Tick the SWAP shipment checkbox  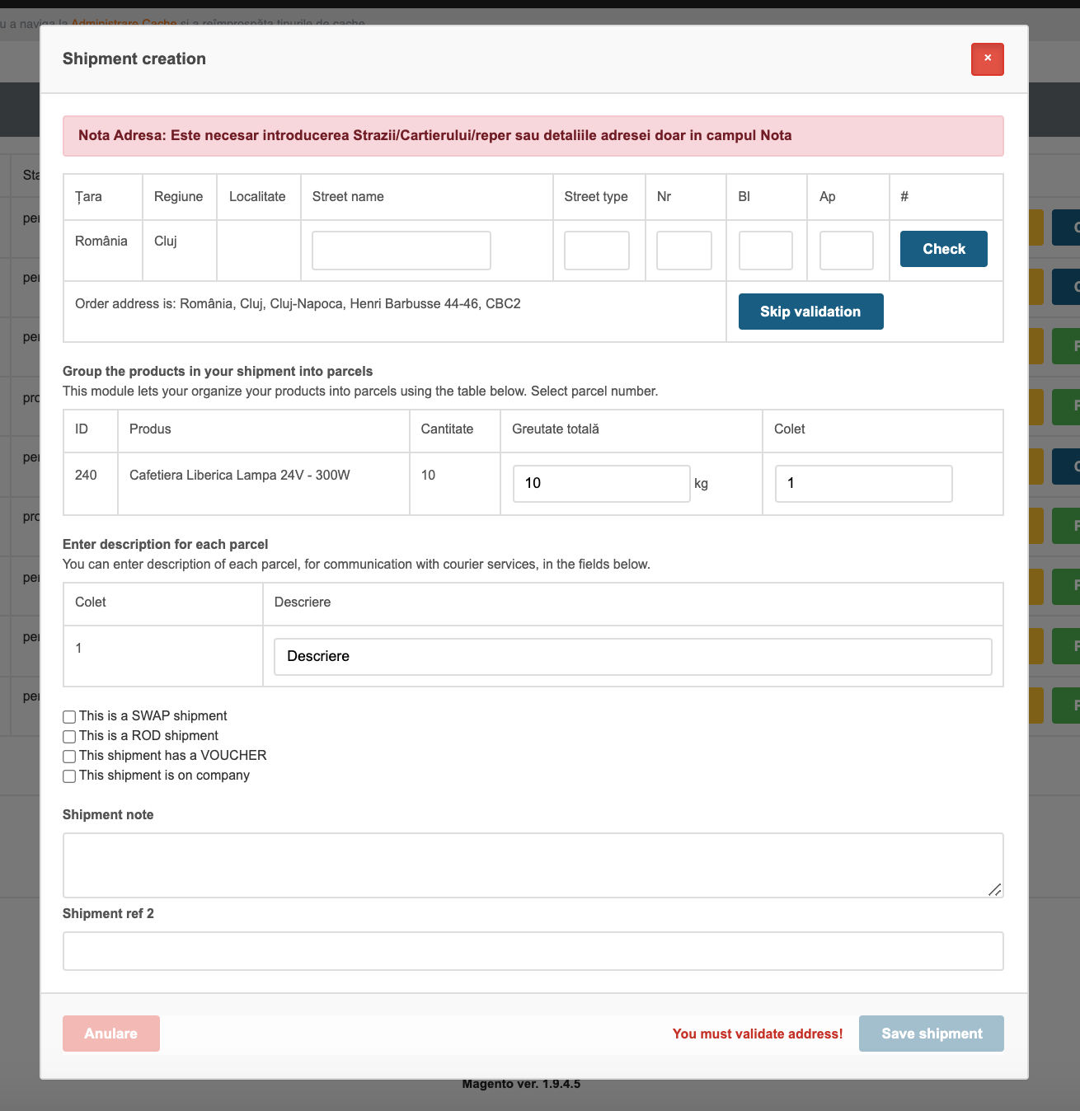69,717
